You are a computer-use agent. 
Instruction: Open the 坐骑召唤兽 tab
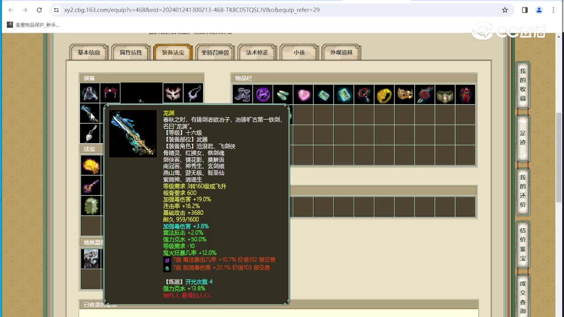tap(215, 52)
